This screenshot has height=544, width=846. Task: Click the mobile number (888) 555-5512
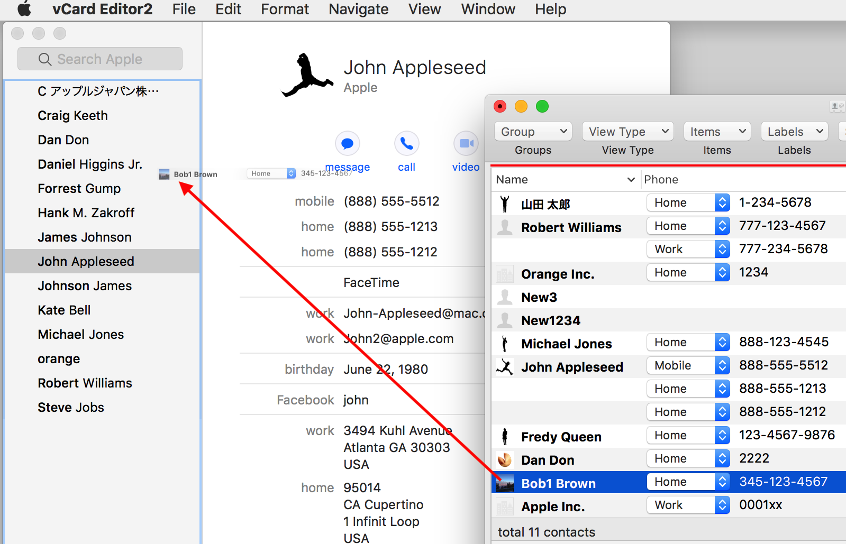tap(392, 201)
